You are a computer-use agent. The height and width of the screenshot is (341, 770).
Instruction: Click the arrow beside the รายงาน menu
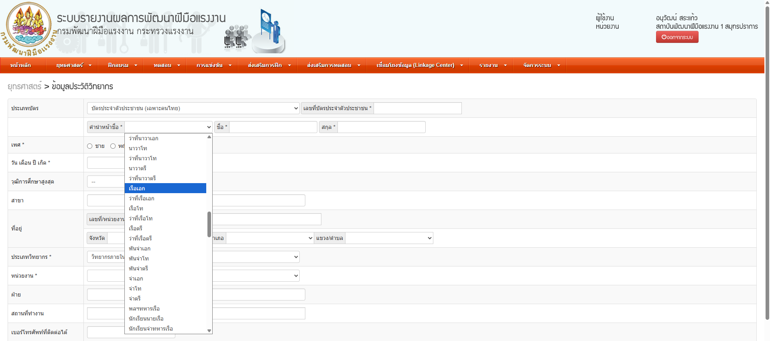click(505, 65)
